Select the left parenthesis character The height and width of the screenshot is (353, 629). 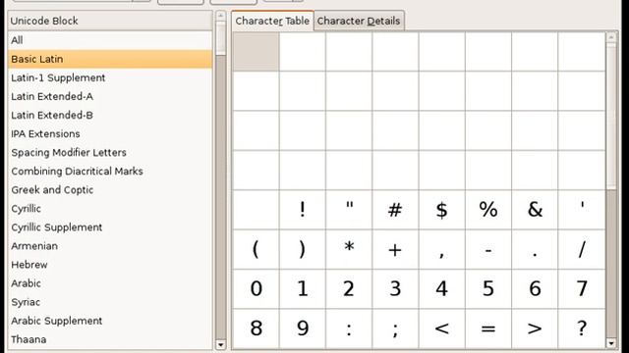256,249
